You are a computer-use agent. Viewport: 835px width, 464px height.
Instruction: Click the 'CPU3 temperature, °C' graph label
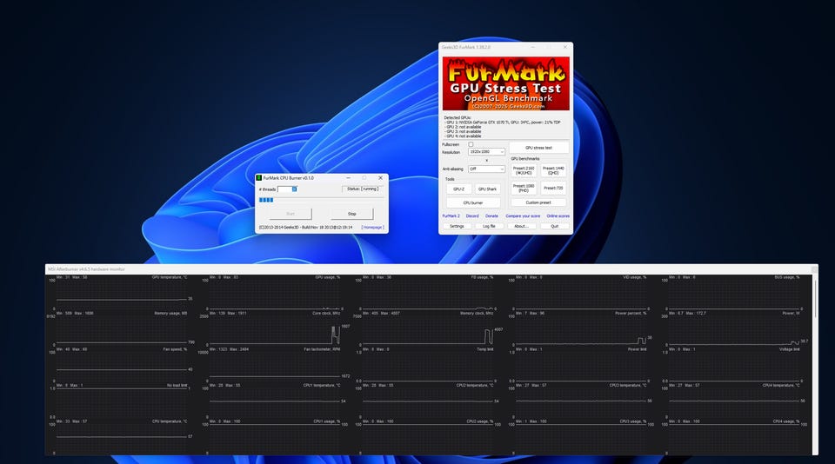click(628, 385)
